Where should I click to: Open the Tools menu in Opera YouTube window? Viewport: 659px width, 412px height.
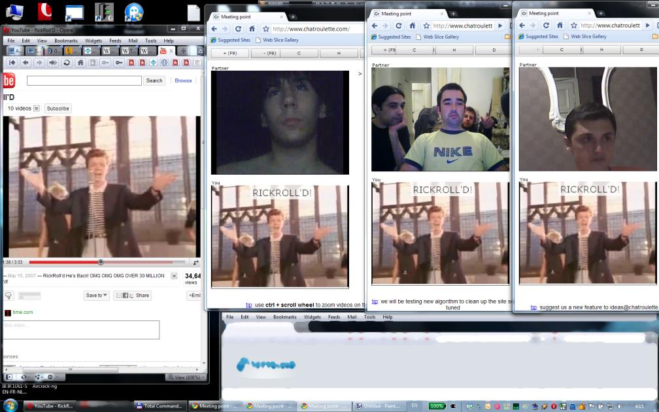pos(151,41)
